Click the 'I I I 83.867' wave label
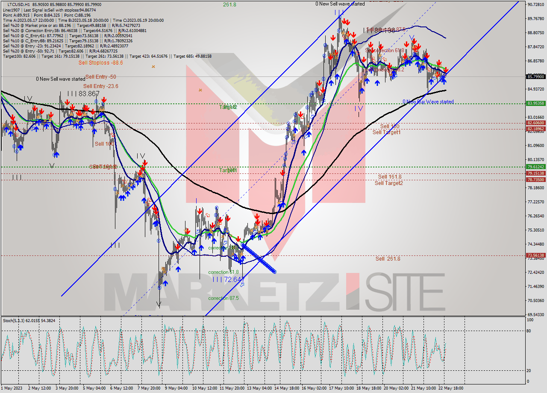547x393 pixels. pos(83,94)
